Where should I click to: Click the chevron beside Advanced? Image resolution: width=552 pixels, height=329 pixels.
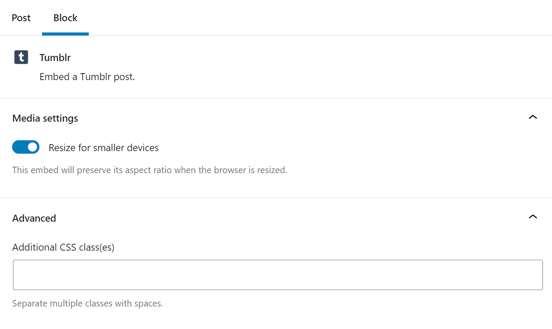point(533,217)
